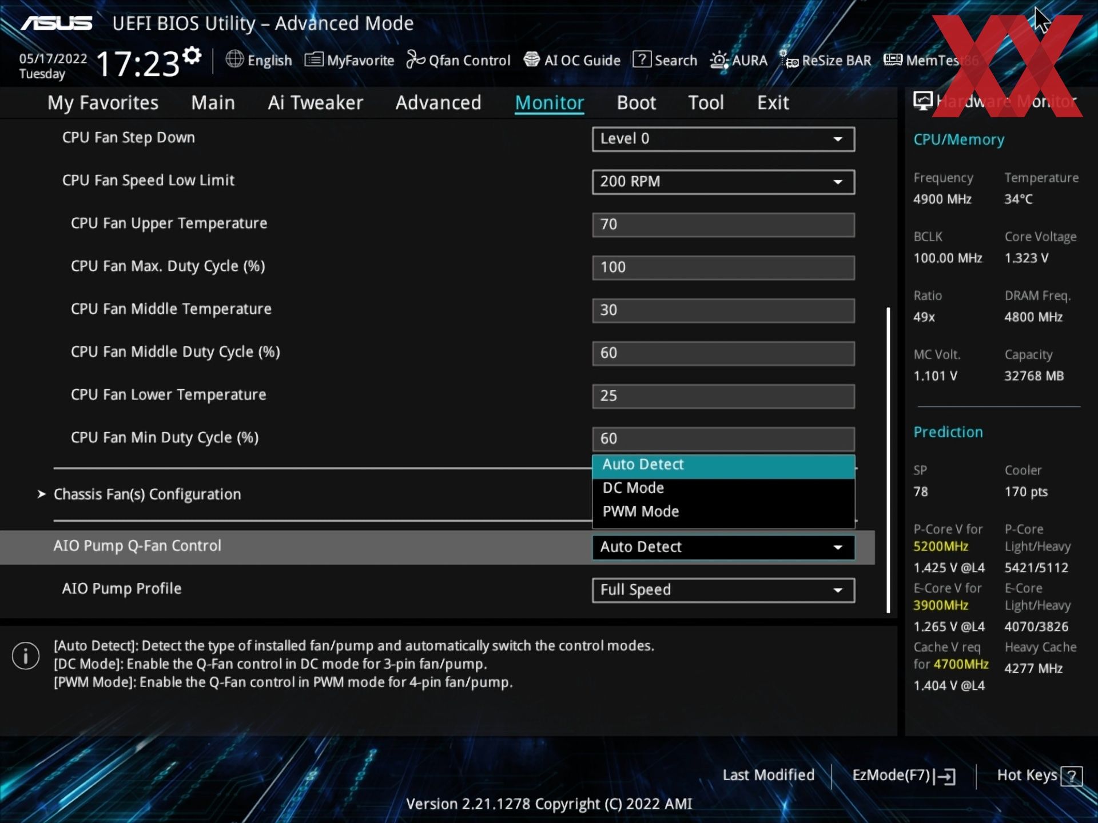This screenshot has width=1098, height=823.
Task: Open the Exit tab
Action: tap(773, 103)
